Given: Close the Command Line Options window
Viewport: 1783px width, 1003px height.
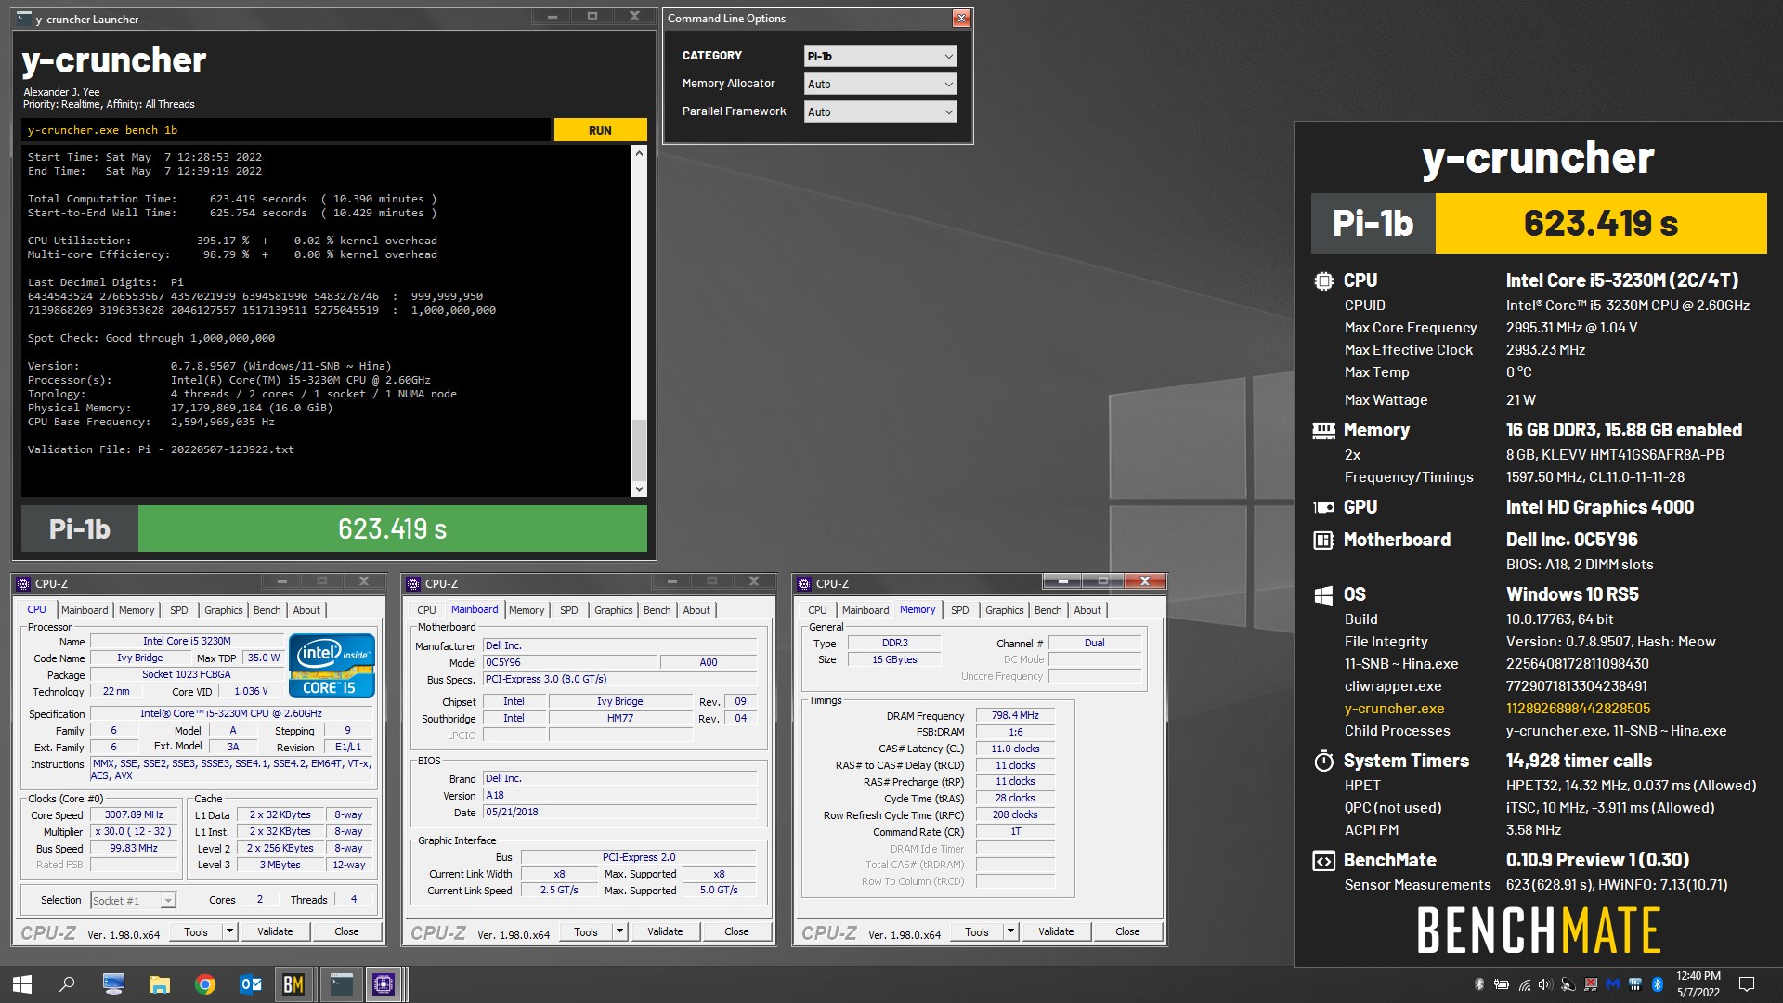Looking at the screenshot, I should (x=961, y=19).
